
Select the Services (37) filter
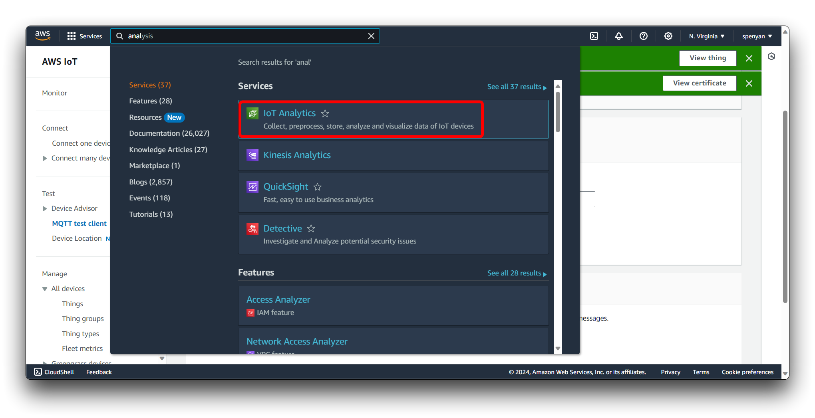pyautogui.click(x=150, y=85)
